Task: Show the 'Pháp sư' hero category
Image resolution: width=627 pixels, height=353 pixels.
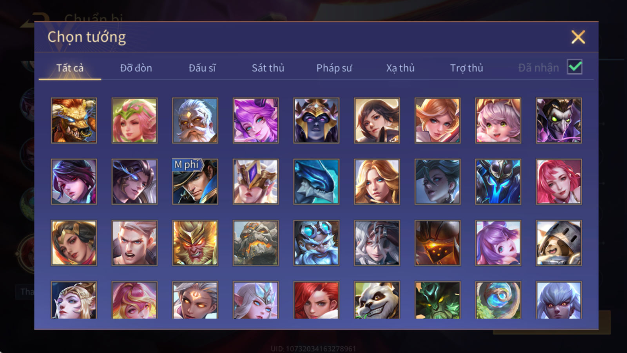Action: click(x=334, y=68)
